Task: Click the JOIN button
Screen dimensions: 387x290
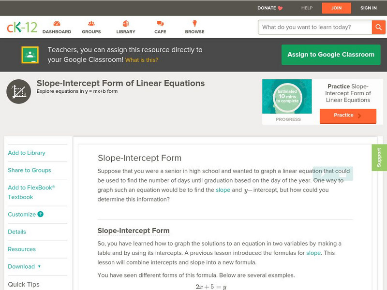Action: [336, 8]
